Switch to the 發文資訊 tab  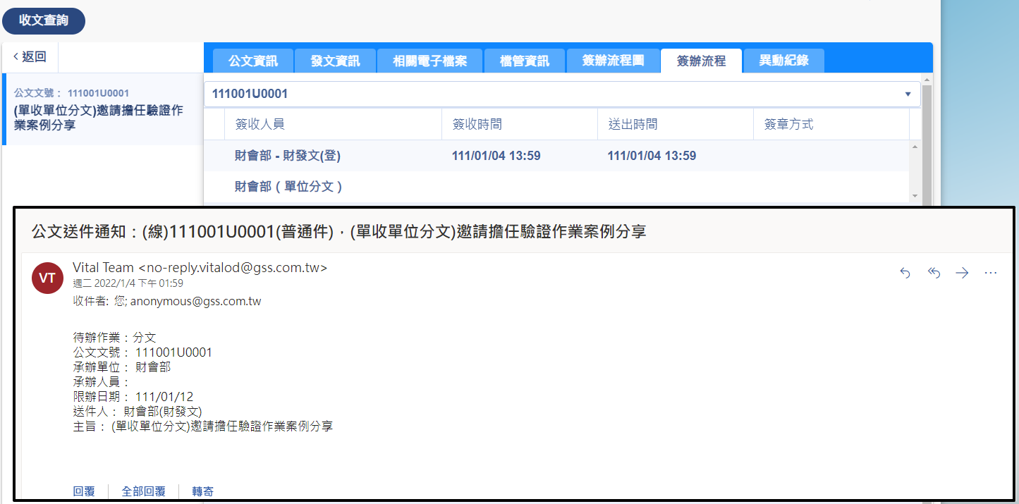tap(336, 61)
